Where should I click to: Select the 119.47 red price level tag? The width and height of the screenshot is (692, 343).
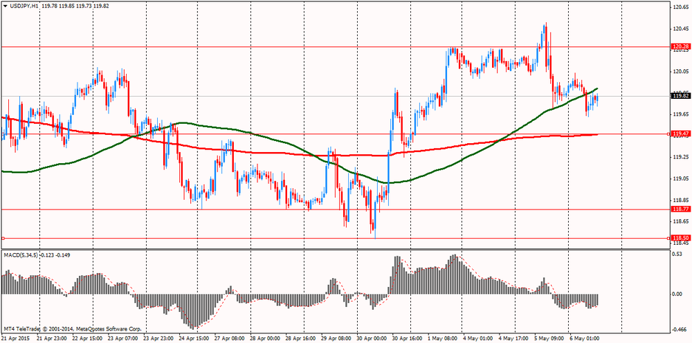680,134
